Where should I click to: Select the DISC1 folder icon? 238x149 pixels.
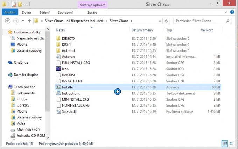coord(58,45)
